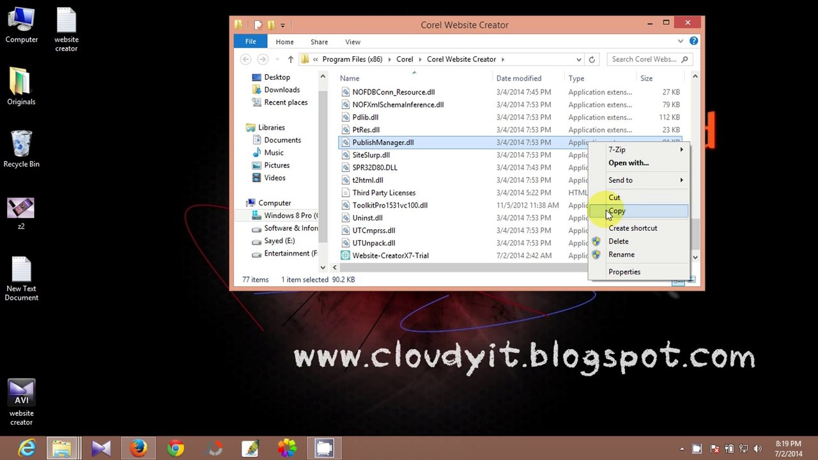Launch Google Chrome from the taskbar
Screen dimensions: 818x460
coord(175,448)
